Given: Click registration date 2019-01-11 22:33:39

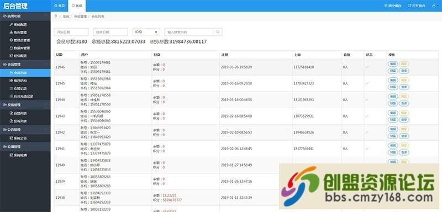Looking at the screenshot, I should coord(236,198).
